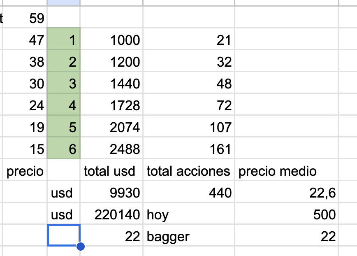
Task: Select the green cell numbered 6
Action: tap(64, 149)
